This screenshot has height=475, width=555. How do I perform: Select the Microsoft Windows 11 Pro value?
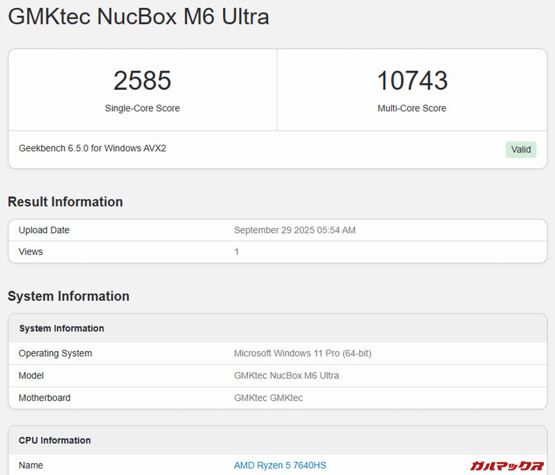coord(302,353)
